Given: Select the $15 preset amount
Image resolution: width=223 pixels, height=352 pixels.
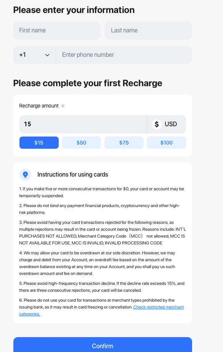Looking at the screenshot, I should point(39,143).
